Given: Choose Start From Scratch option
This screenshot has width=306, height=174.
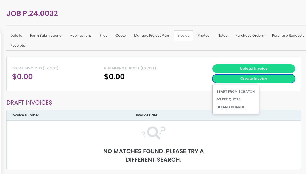Looking at the screenshot, I should pyautogui.click(x=236, y=91).
